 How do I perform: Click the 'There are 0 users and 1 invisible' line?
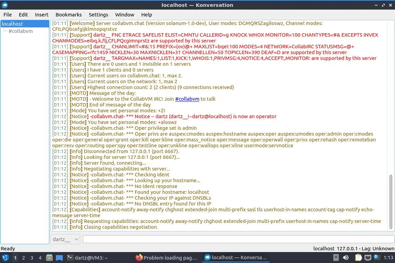click(x=121, y=64)
